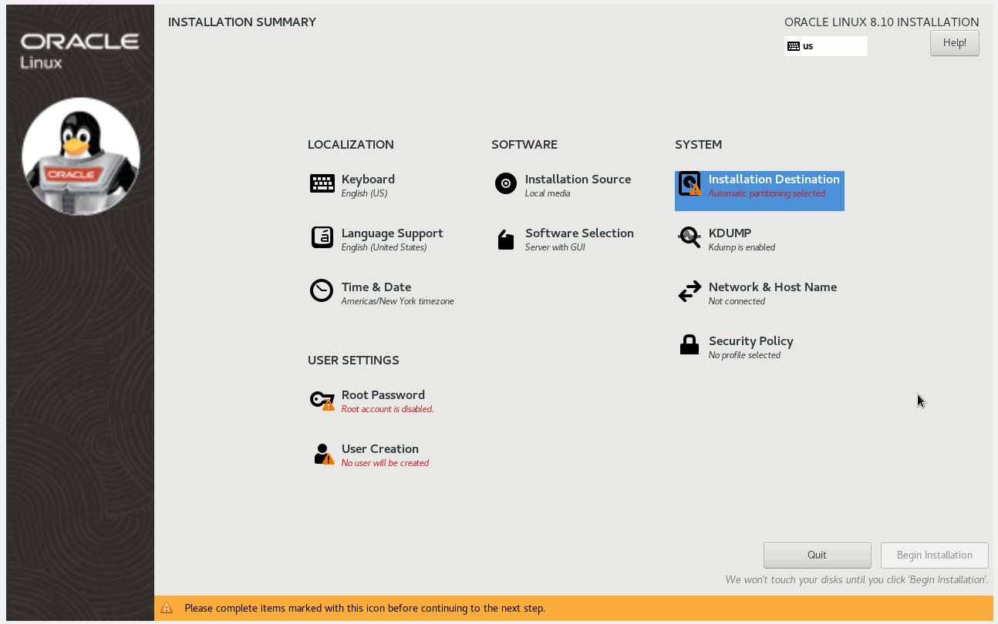The height and width of the screenshot is (624, 998).
Task: Click the LOCALIZATION section heading
Action: pos(351,145)
